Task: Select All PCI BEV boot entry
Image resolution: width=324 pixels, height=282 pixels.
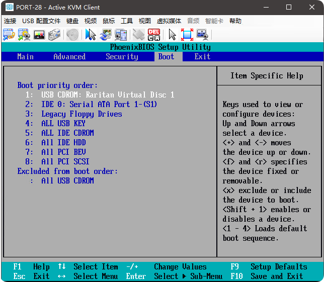Action: pyautogui.click(x=63, y=152)
